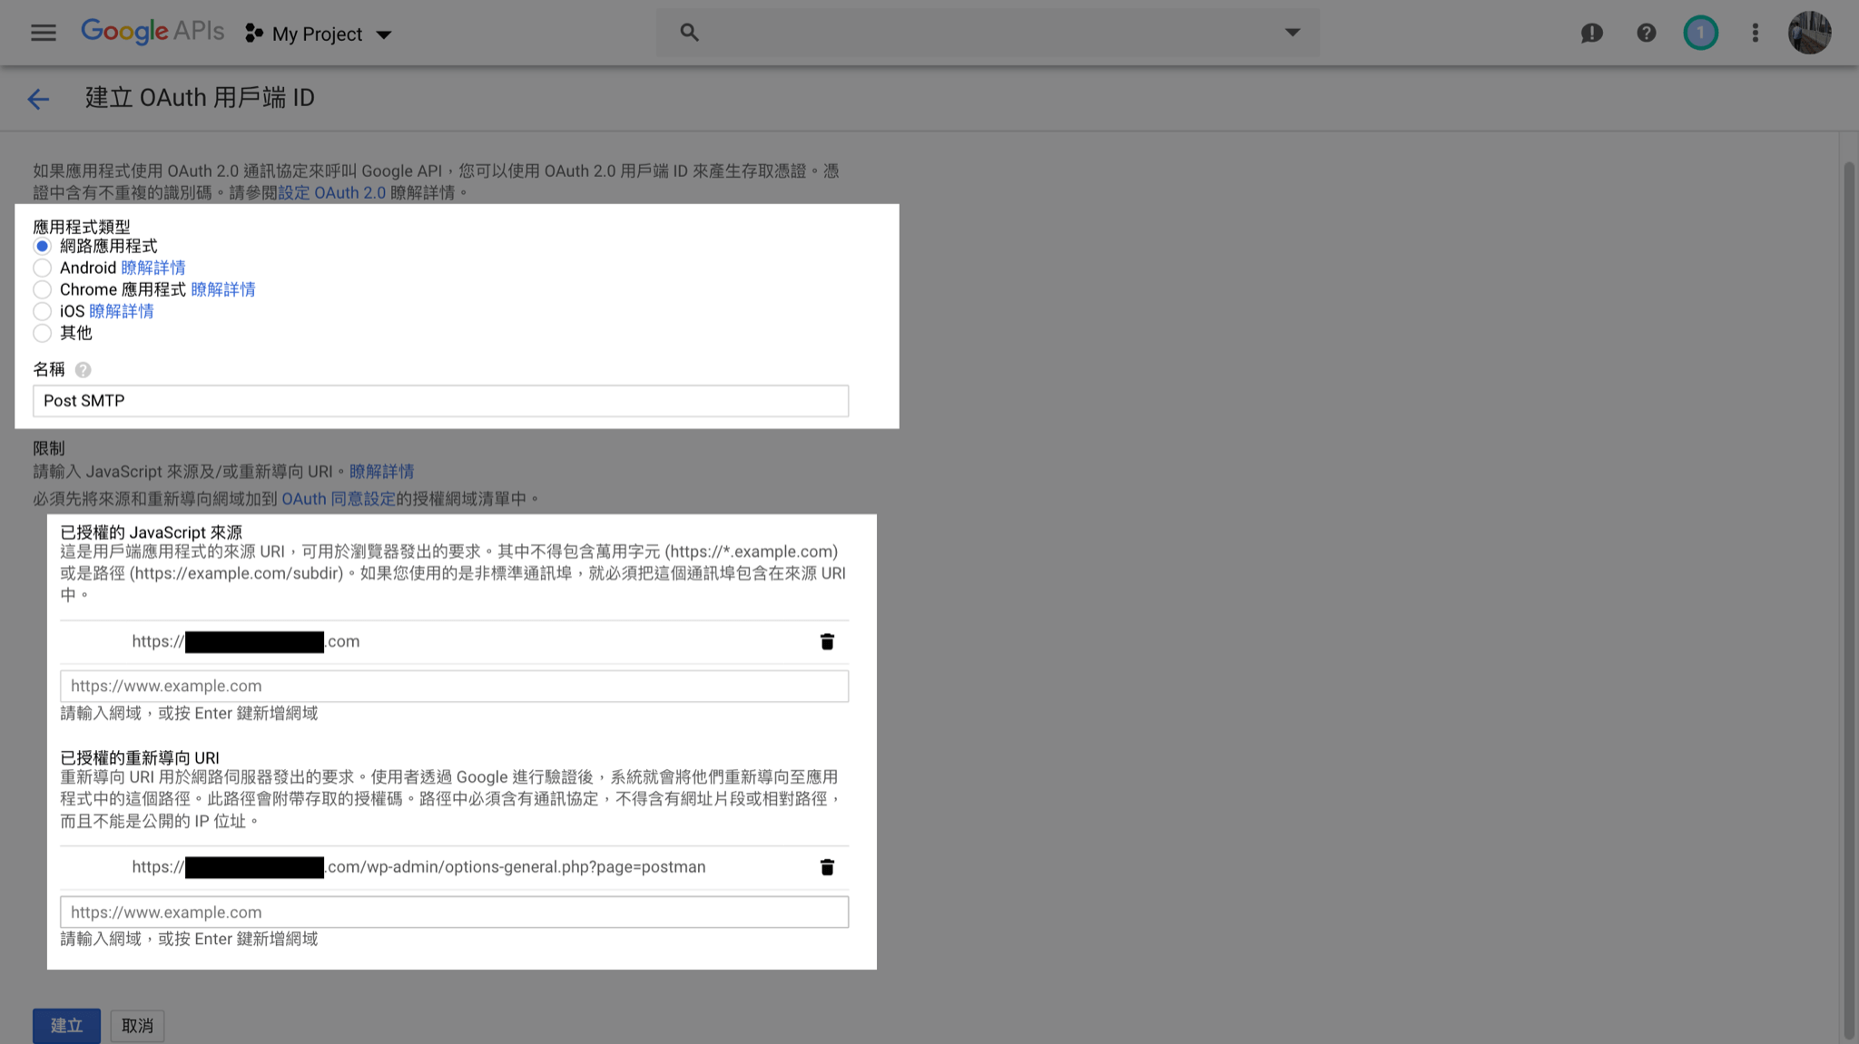This screenshot has width=1859, height=1044.
Task: Select the 其他 application type
Action: pyautogui.click(x=42, y=334)
